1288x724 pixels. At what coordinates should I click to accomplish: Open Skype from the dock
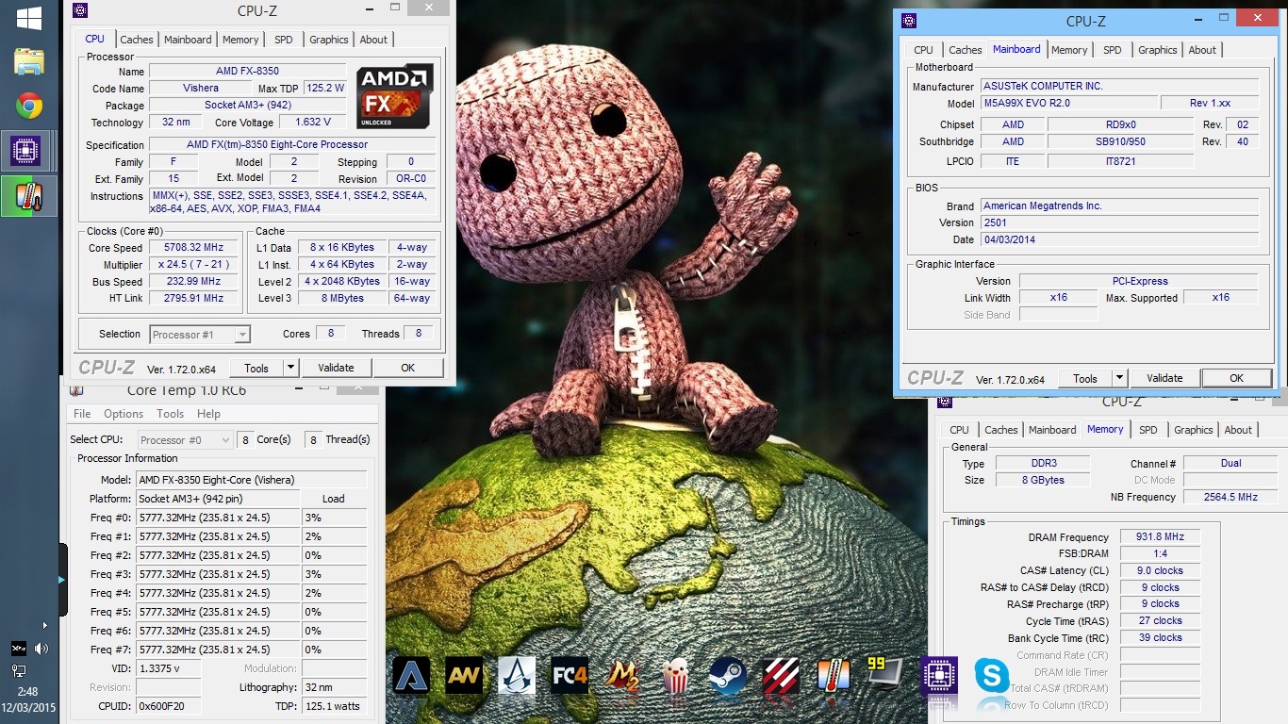992,675
